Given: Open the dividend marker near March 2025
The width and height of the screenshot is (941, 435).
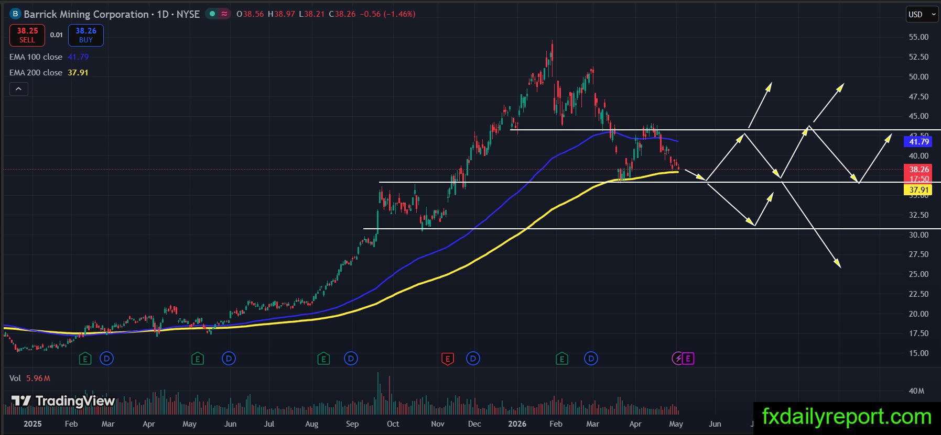Looking at the screenshot, I should pyautogui.click(x=106, y=359).
